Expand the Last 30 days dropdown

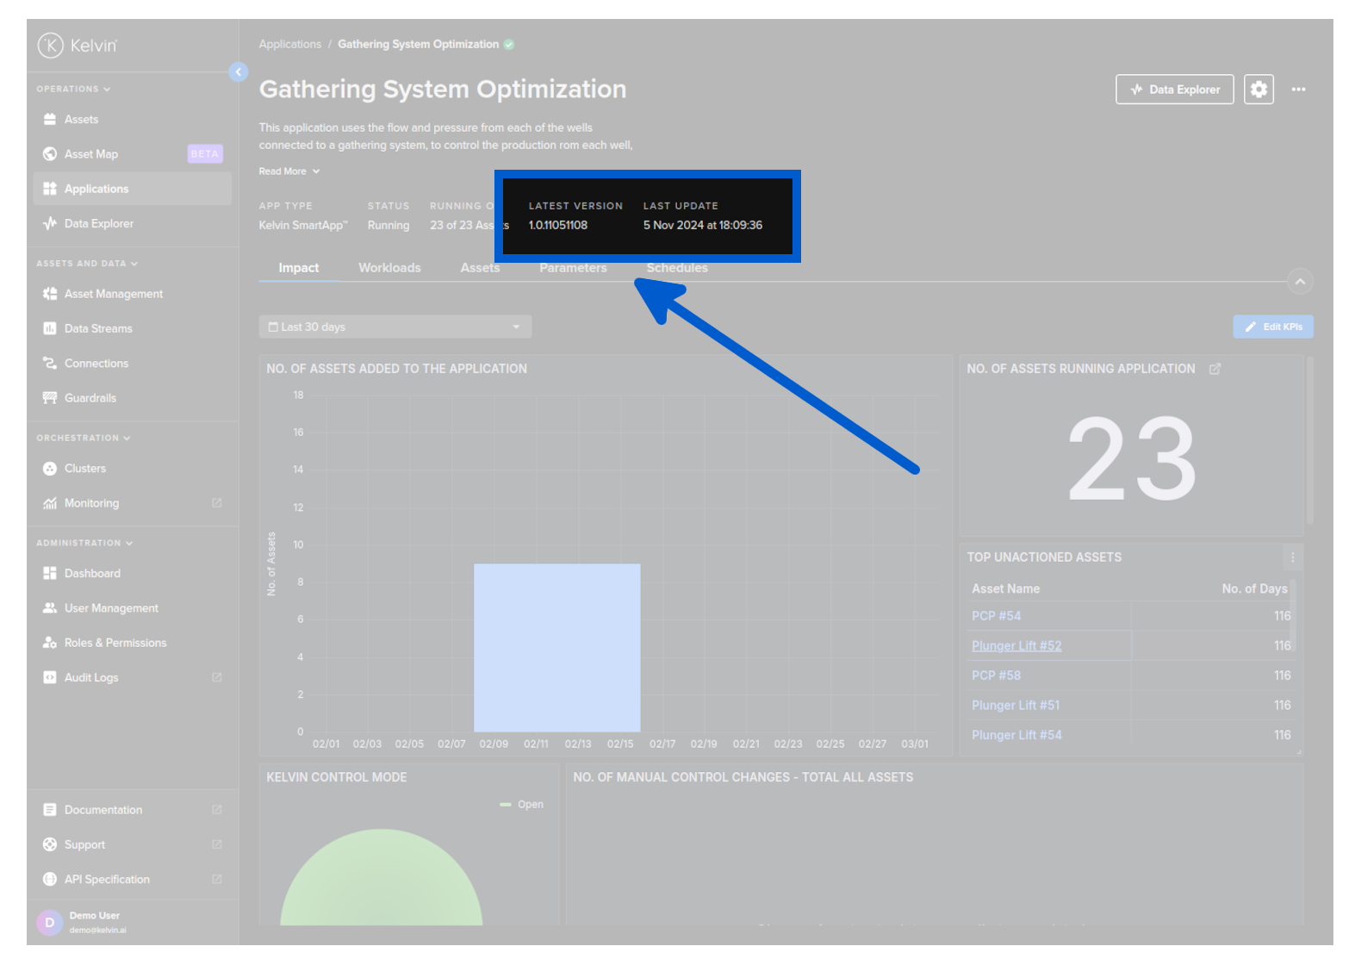click(x=395, y=327)
